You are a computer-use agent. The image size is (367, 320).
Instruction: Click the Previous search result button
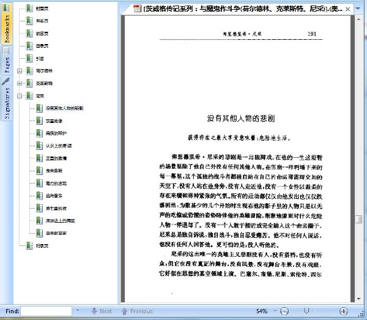click(x=138, y=311)
